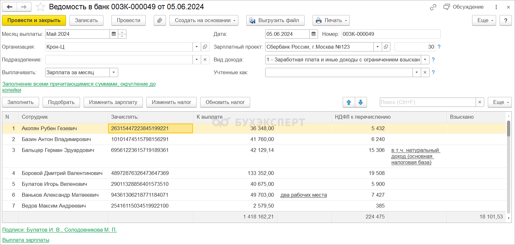Screen dimensions: 515x245
Task: Expand the Выплачивать dropdown list
Action: (114, 72)
